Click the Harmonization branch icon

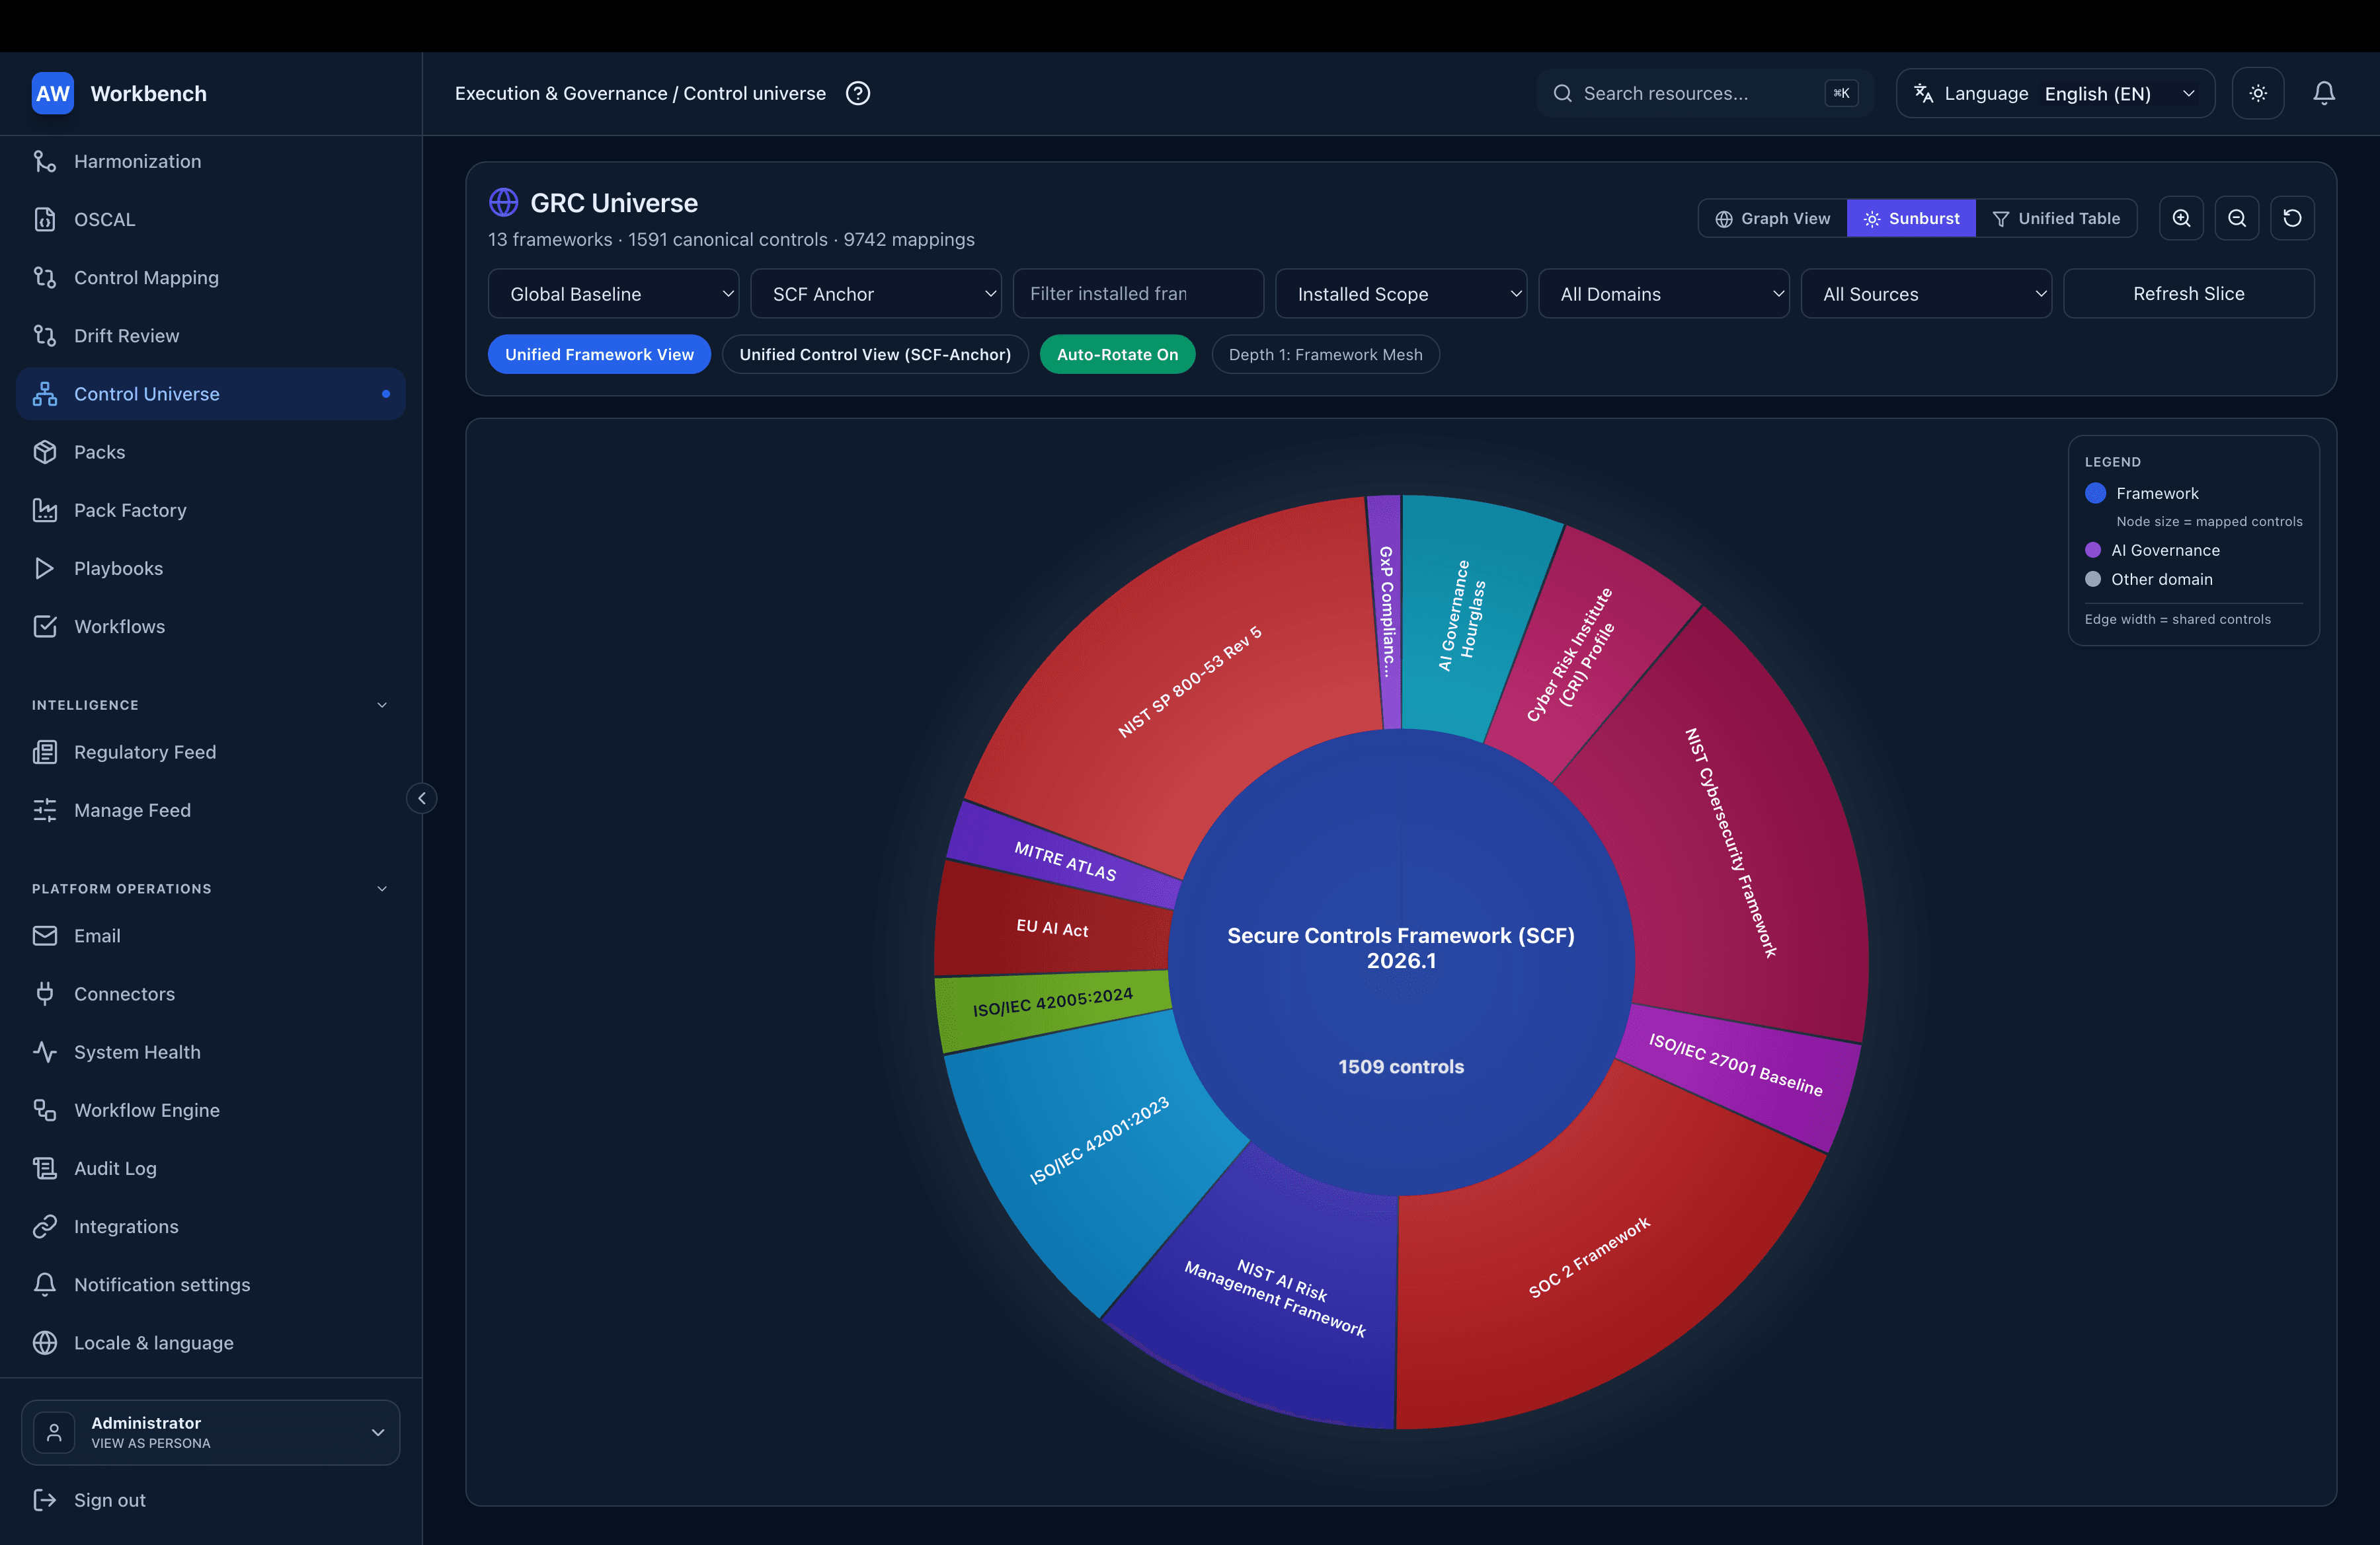(x=45, y=161)
